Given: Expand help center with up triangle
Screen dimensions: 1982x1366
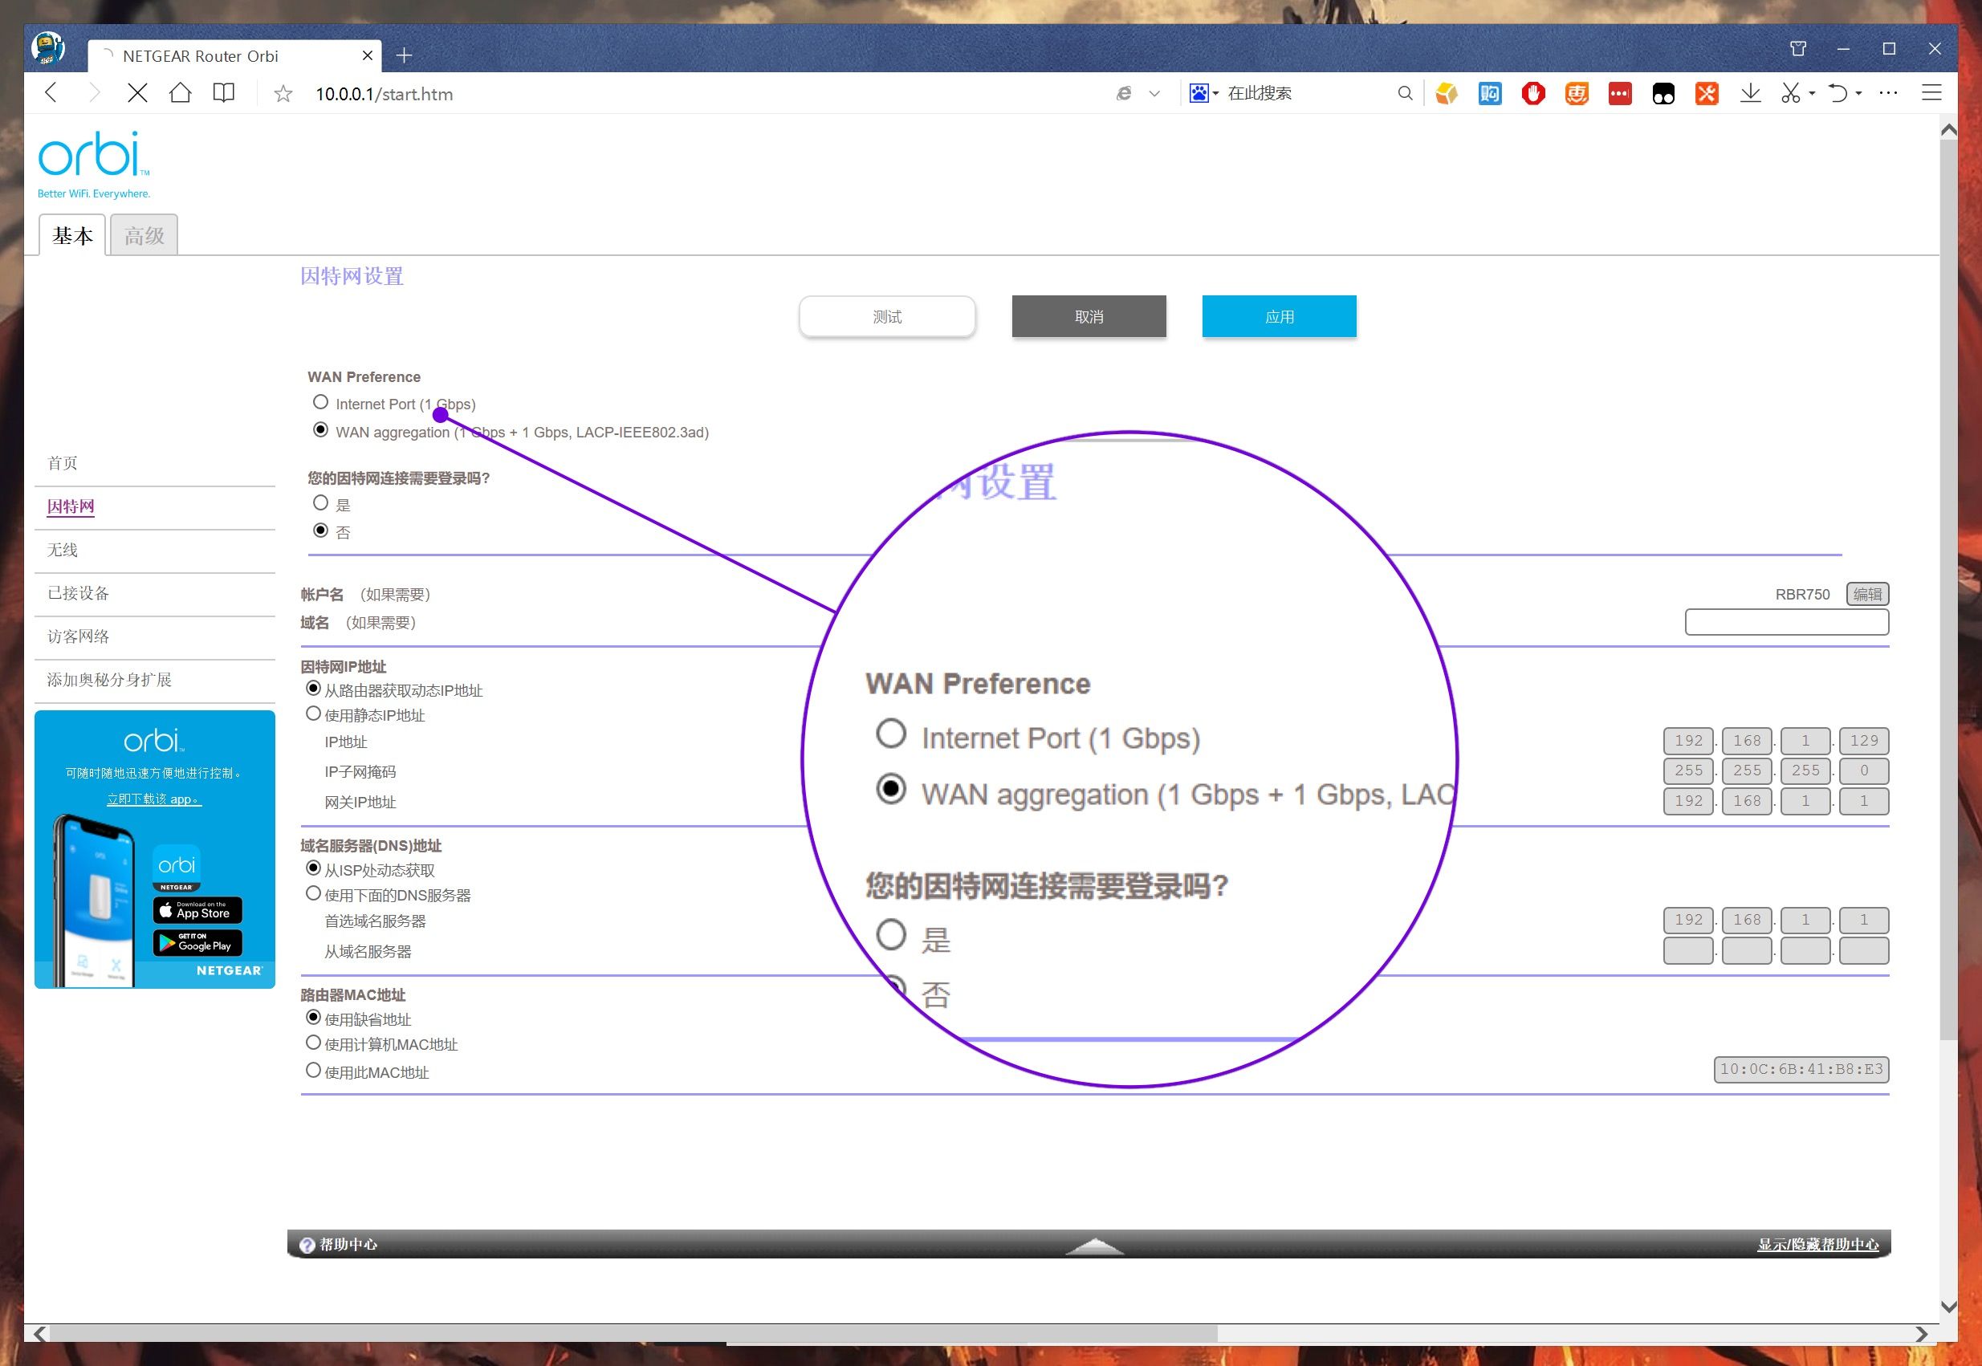Looking at the screenshot, I should [x=1095, y=1246].
